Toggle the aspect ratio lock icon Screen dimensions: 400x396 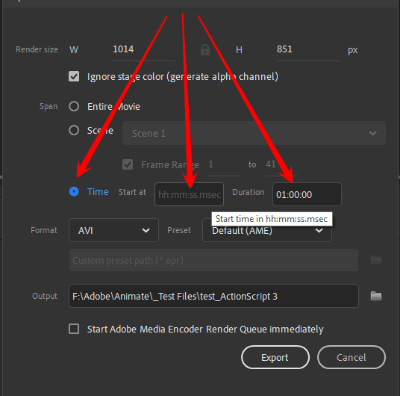[x=205, y=49]
